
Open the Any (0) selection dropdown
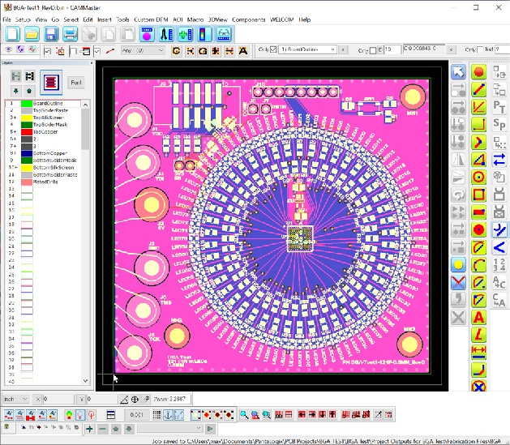[142, 50]
